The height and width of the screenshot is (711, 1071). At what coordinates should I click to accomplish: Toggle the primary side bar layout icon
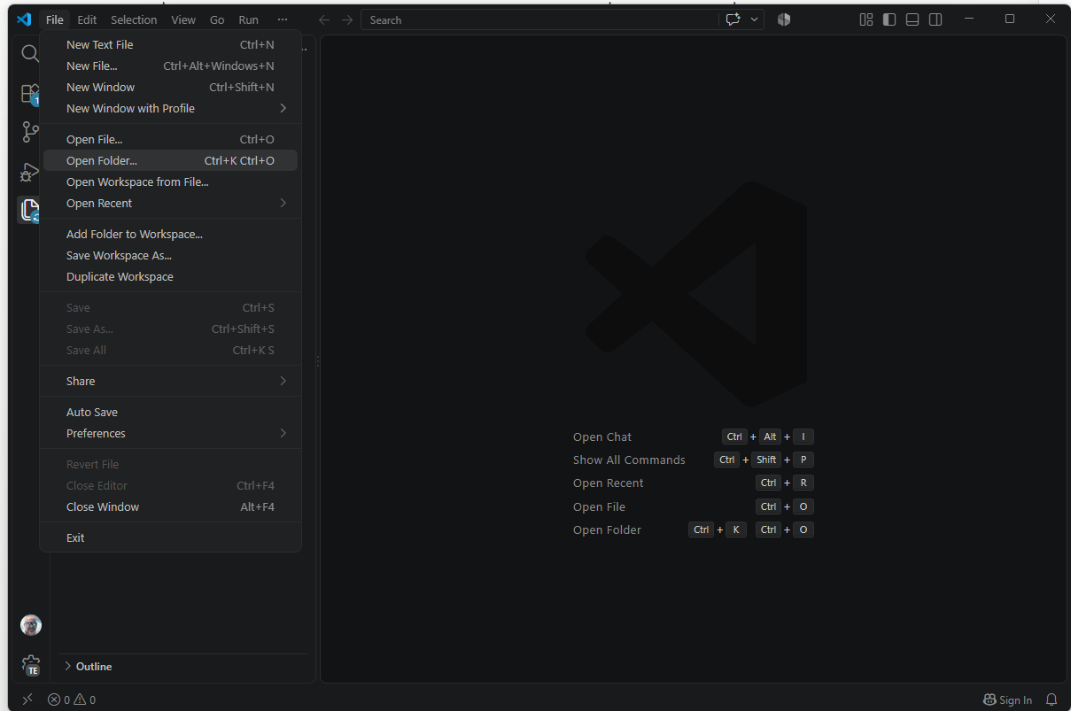(889, 19)
